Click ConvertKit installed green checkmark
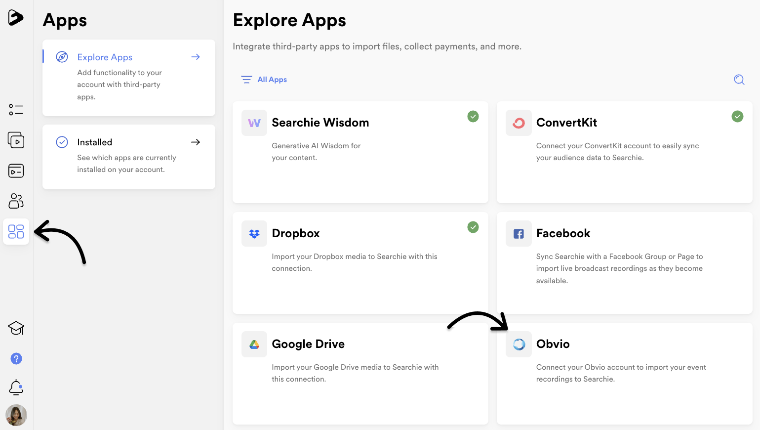The height and width of the screenshot is (430, 760). coord(737,117)
